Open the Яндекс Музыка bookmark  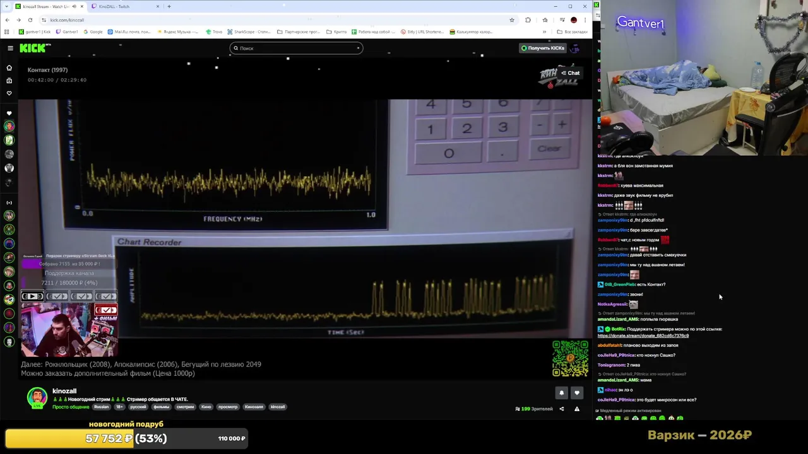coord(177,32)
